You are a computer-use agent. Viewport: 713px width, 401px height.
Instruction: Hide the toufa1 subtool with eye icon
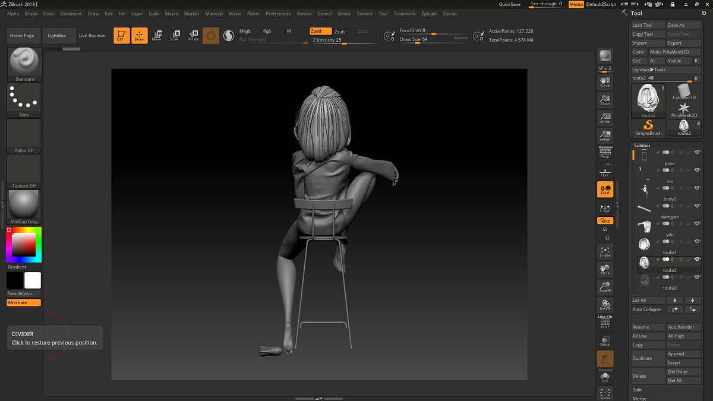698,242
